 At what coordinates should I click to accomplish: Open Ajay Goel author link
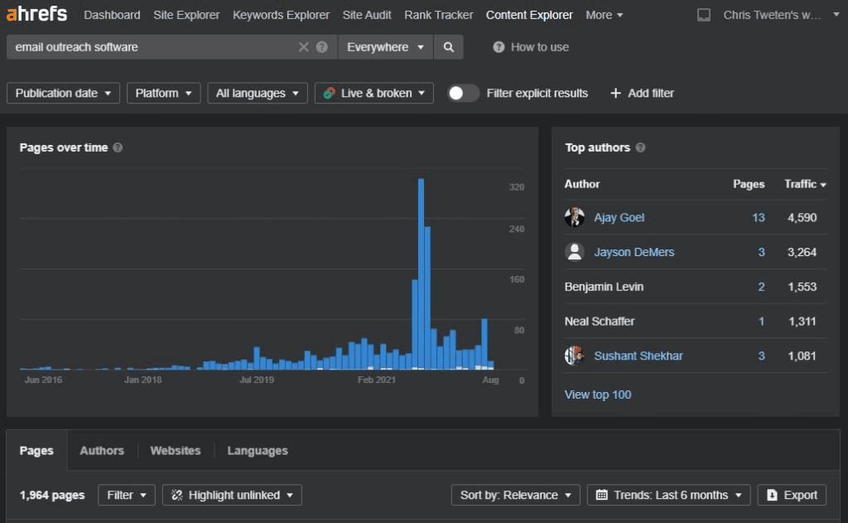pyautogui.click(x=619, y=217)
